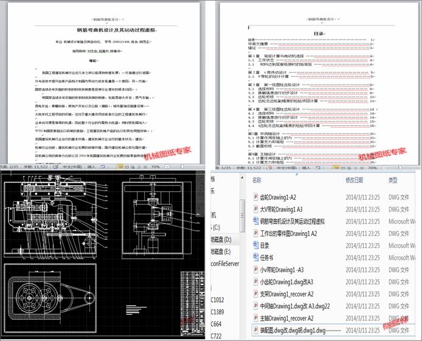This screenshot has height=341, width=422.
Task: Switch left Word window to Outline view
Action: [x=139, y=167]
